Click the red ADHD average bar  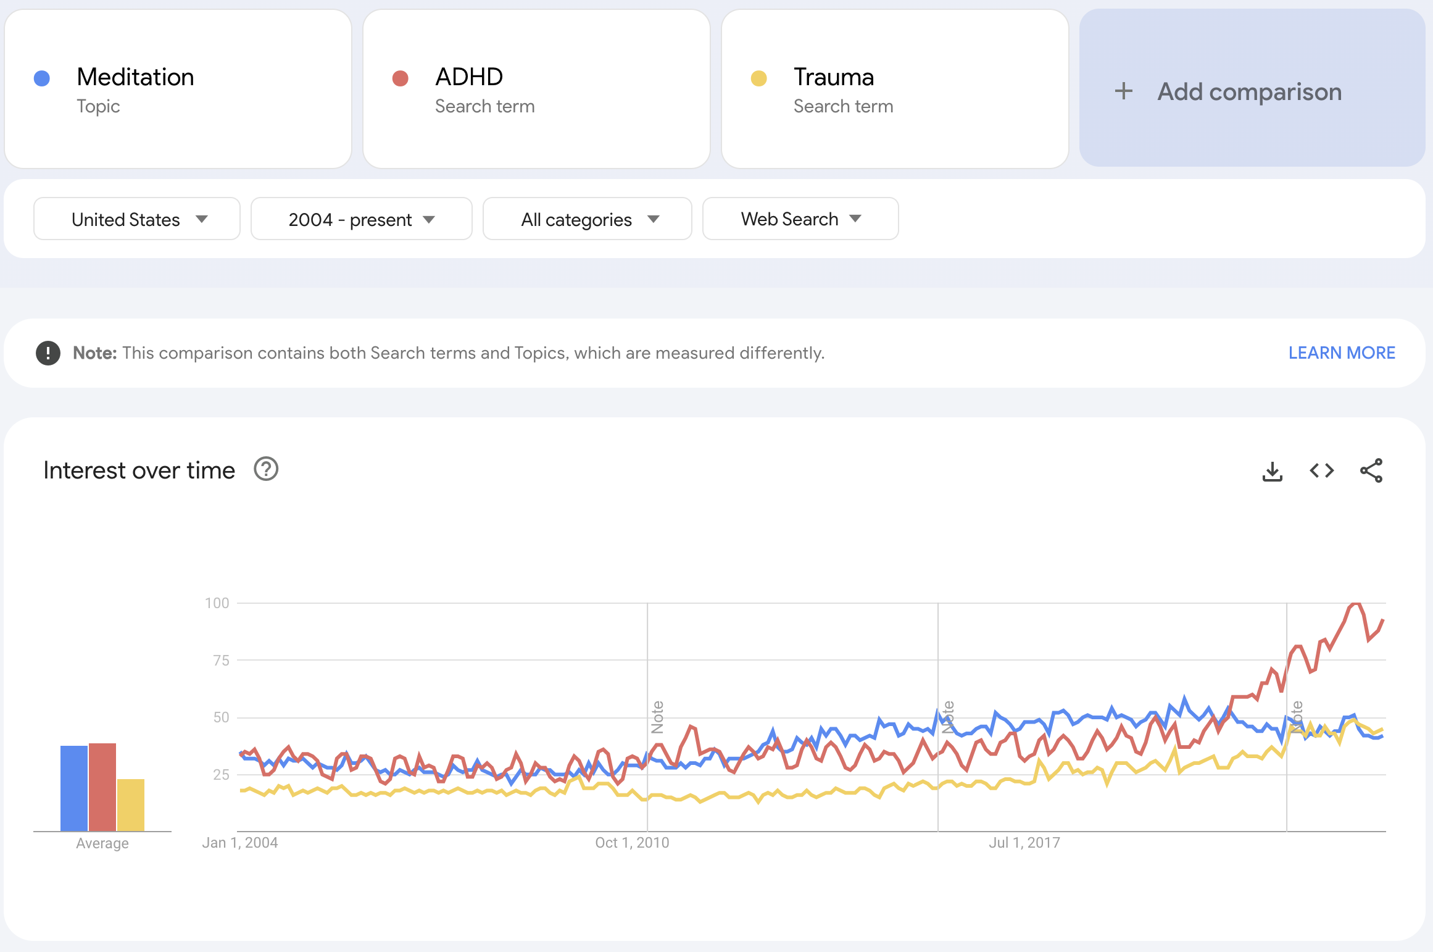[x=102, y=787]
